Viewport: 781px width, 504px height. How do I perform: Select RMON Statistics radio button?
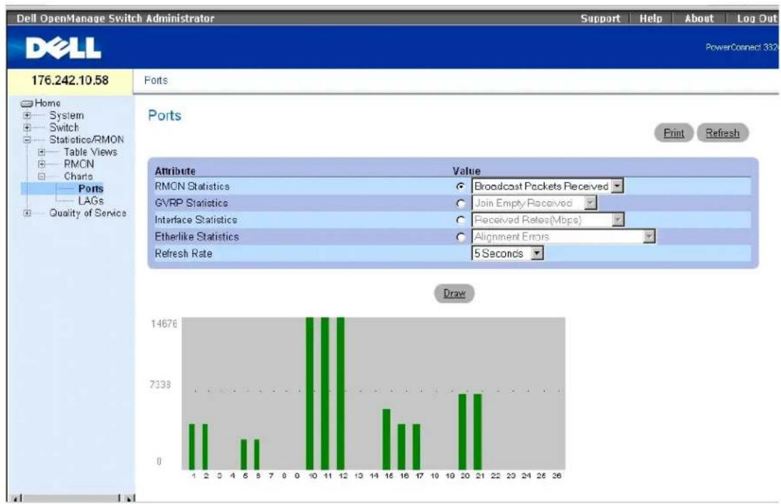click(x=460, y=186)
